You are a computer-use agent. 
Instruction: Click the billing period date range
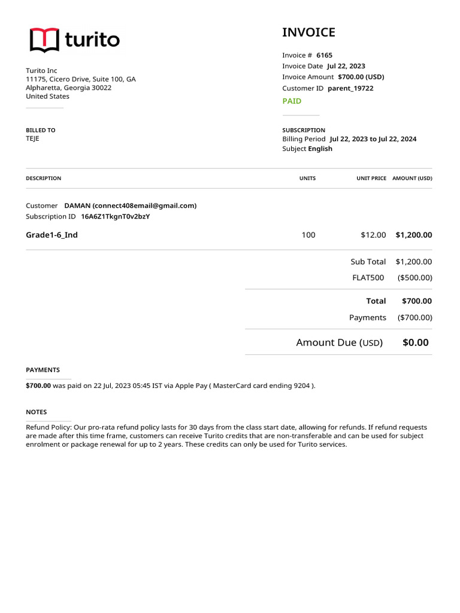373,139
